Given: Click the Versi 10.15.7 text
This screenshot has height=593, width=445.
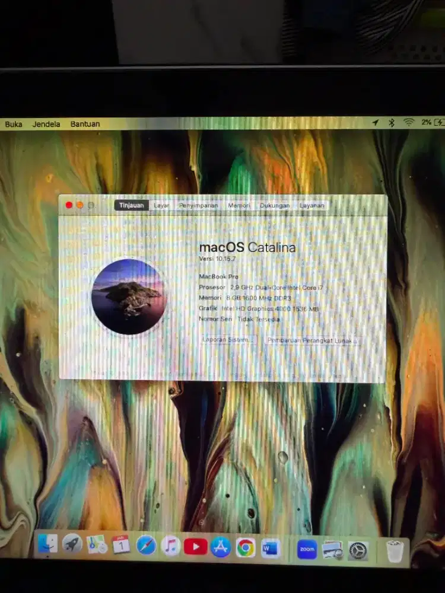Looking at the screenshot, I should (217, 259).
